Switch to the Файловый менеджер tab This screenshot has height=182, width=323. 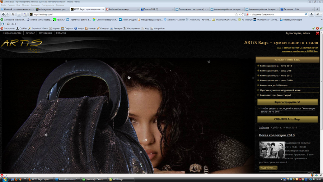coord(122,9)
